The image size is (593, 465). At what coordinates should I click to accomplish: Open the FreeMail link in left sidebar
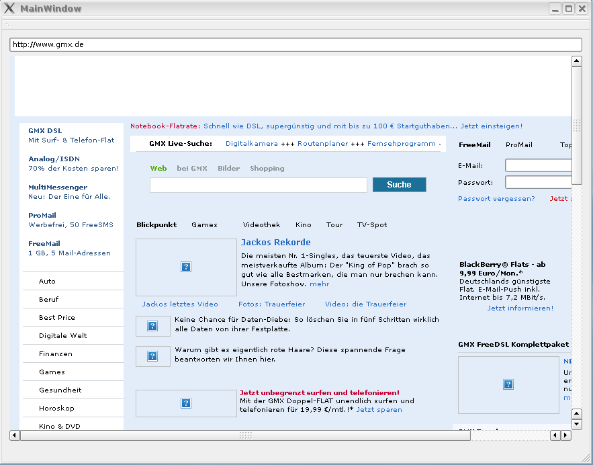point(44,244)
